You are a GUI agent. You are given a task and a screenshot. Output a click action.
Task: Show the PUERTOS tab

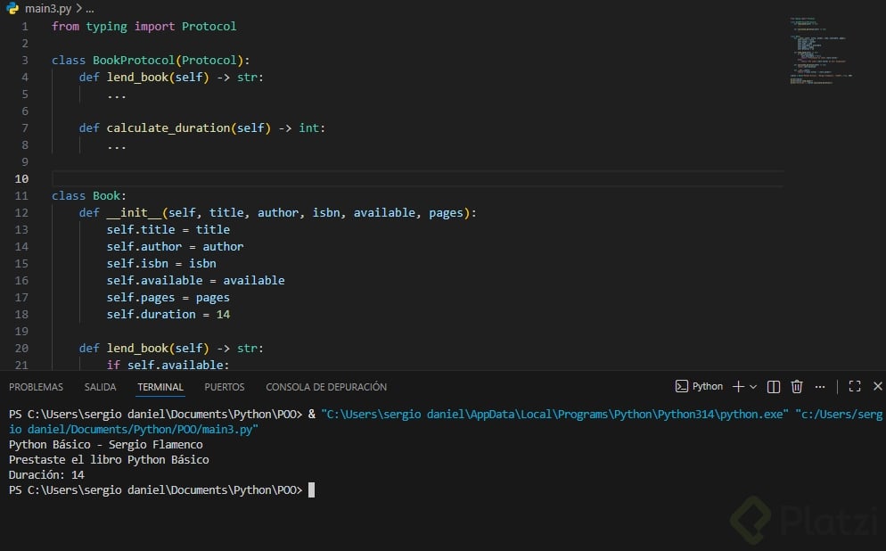(x=224, y=387)
